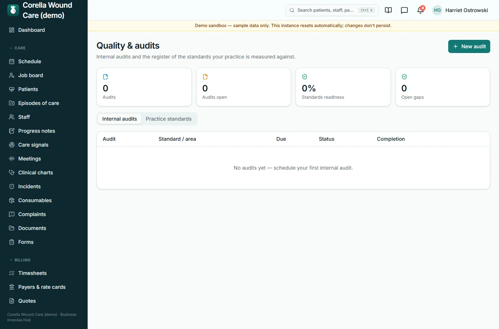Viewport: 499px width, 329px height.
Task: Open the documentation book icon in header
Action: click(x=388, y=10)
